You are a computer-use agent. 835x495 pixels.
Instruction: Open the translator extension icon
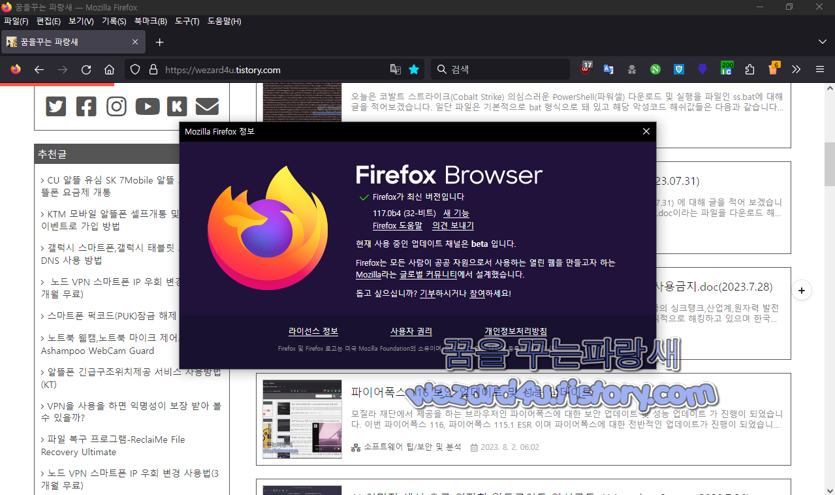[x=608, y=69]
